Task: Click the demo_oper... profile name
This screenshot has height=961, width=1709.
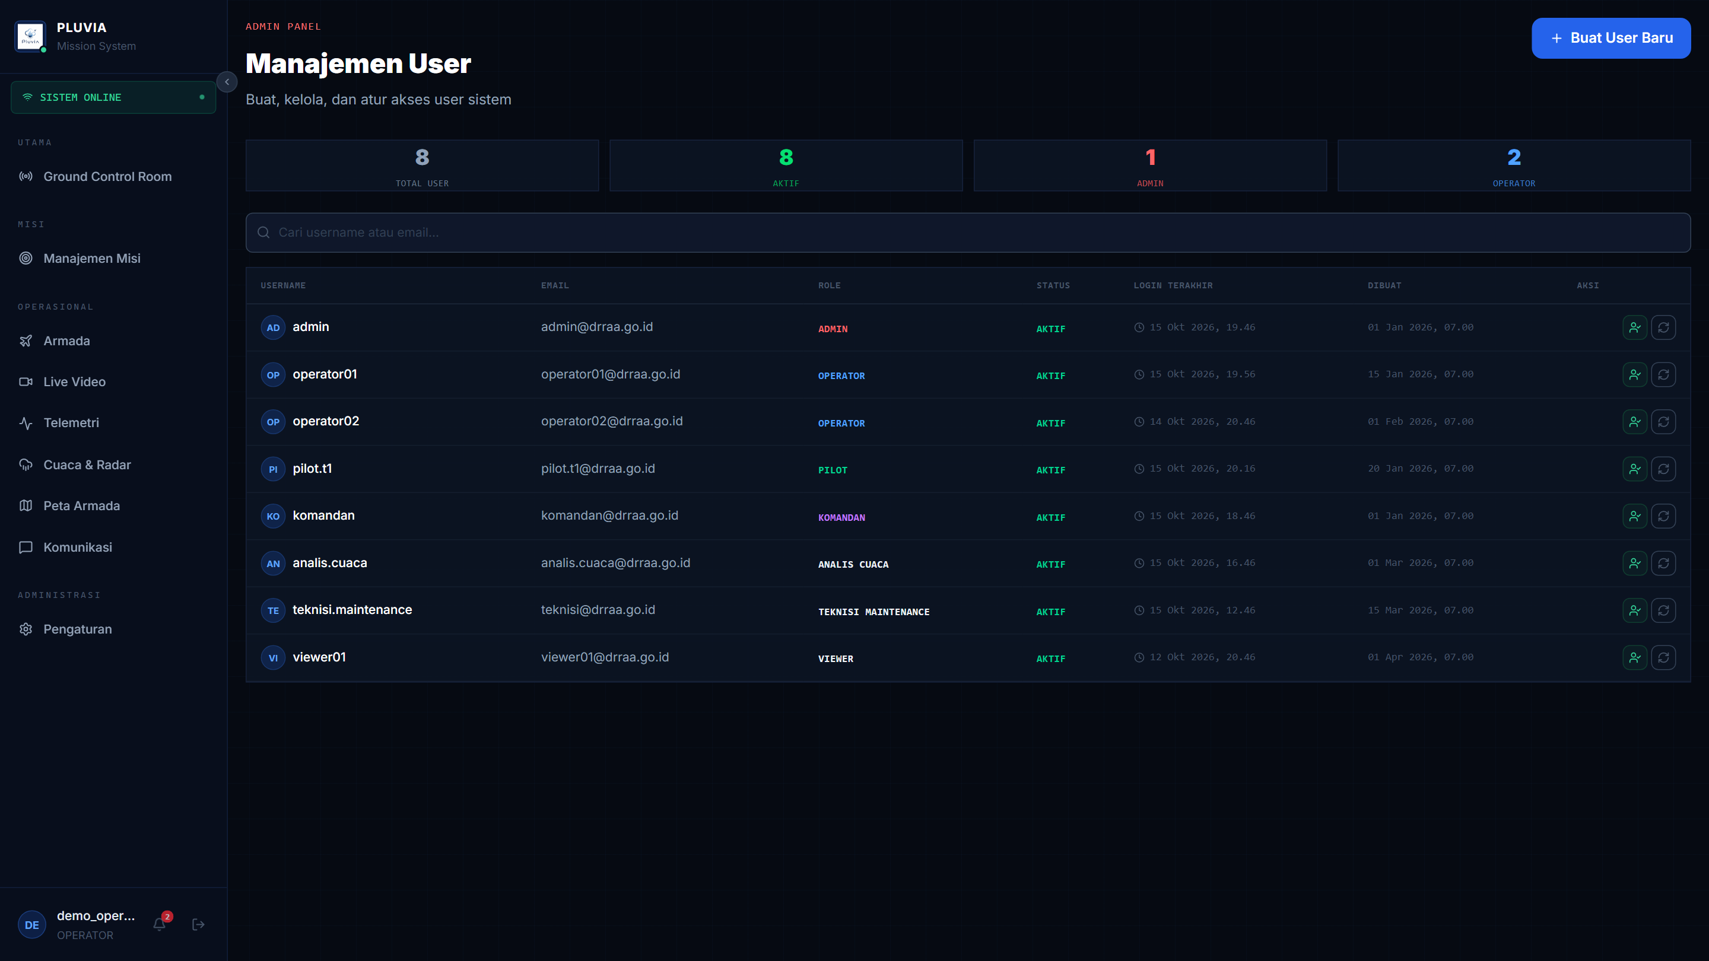Action: coord(96,915)
